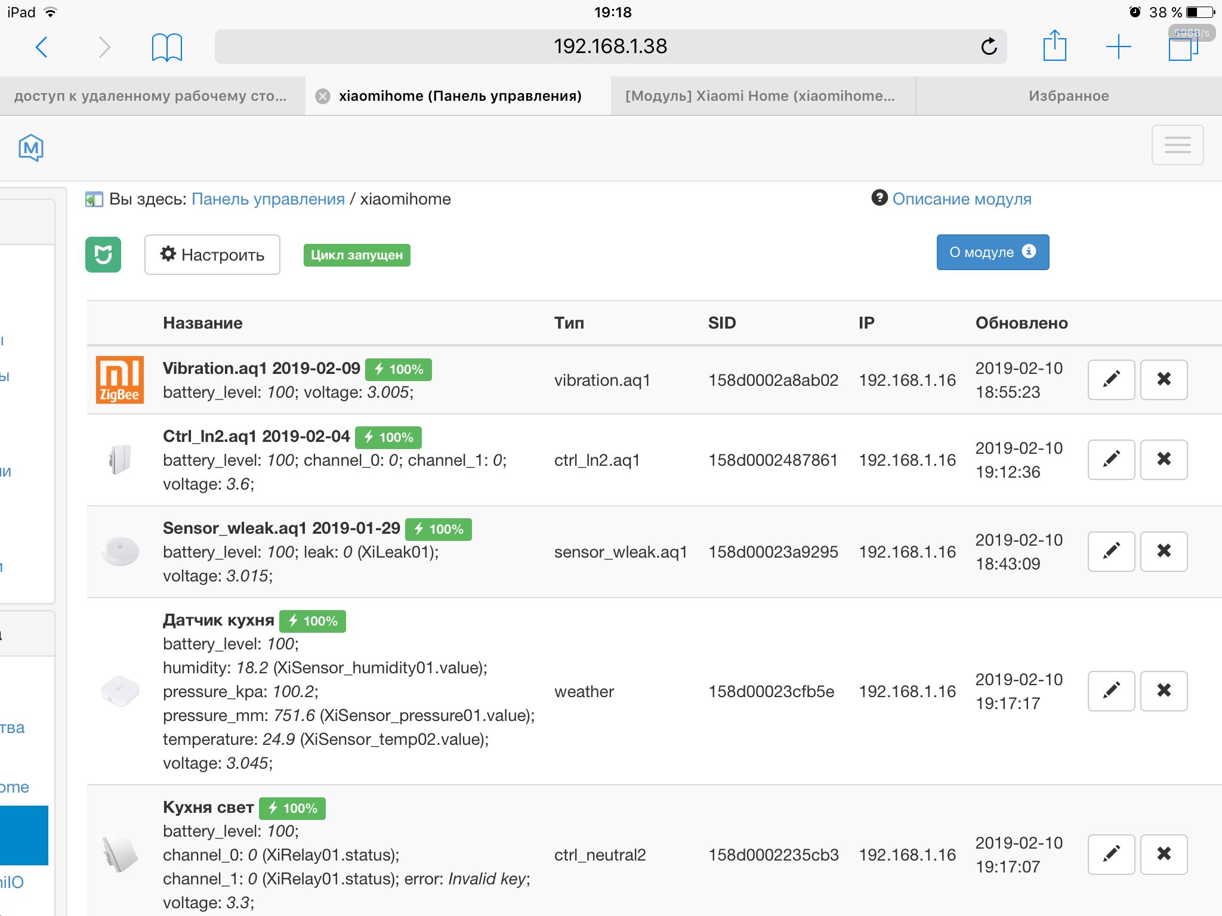Open the Safari bookmarks book icon
Image resolution: width=1222 pixels, height=916 pixels.
[166, 47]
